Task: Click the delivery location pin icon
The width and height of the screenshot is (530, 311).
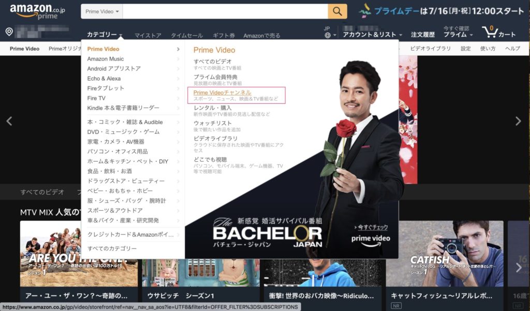Action: 9,32
